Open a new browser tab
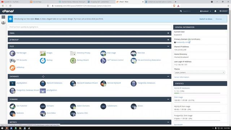 coord(175,2)
